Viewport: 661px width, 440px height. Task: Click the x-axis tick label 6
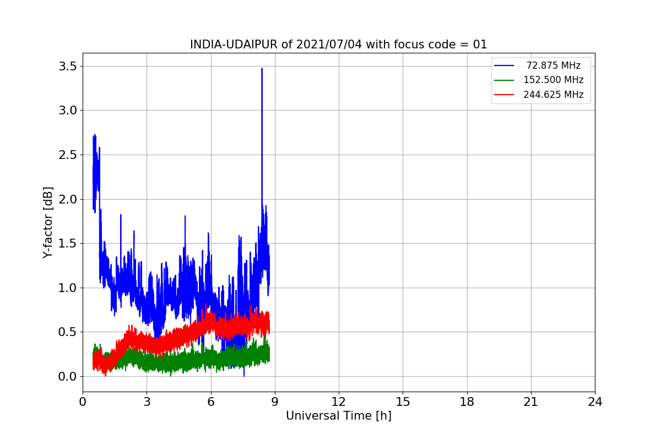coord(210,402)
